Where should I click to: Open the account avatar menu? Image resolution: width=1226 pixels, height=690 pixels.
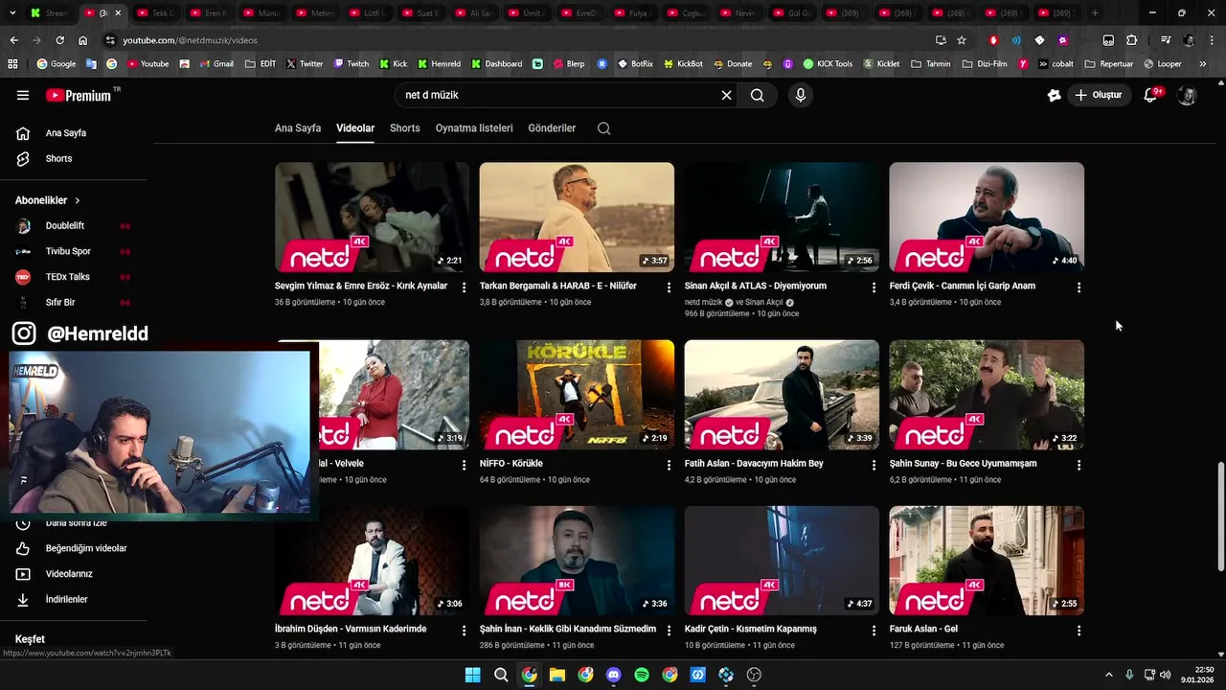(x=1187, y=95)
